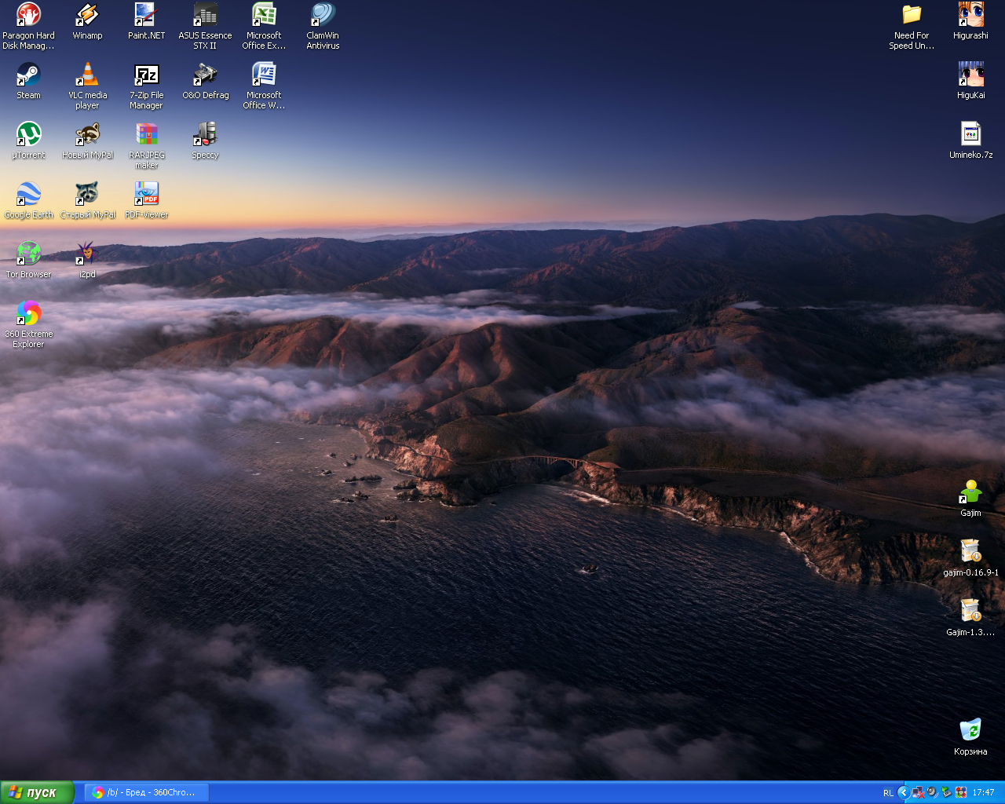The height and width of the screenshot is (804, 1005).
Task: Select the Paint.NET desktop icon
Action: pos(146,16)
